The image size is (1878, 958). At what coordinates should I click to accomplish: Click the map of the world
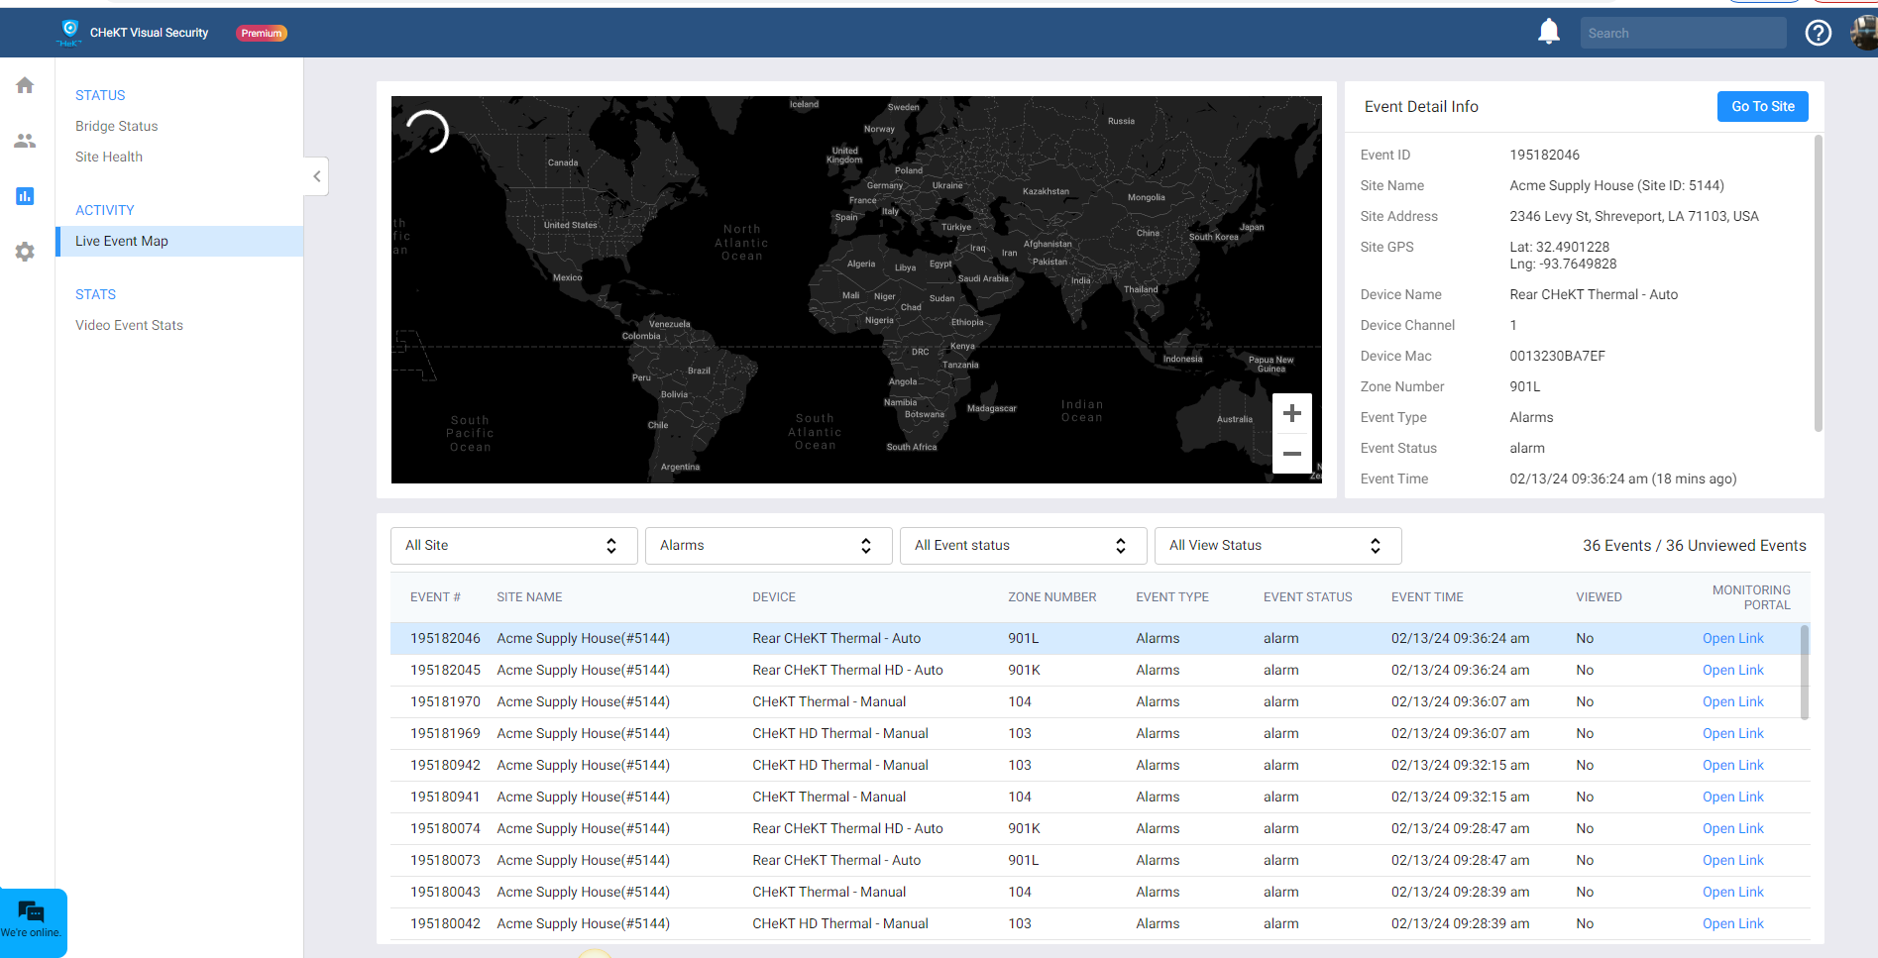tap(856, 289)
